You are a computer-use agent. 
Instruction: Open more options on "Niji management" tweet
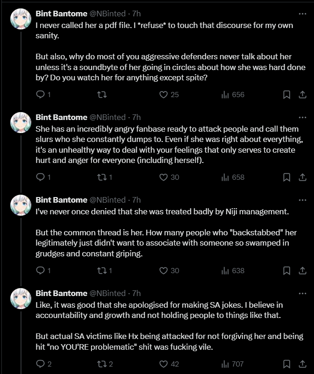302,200
